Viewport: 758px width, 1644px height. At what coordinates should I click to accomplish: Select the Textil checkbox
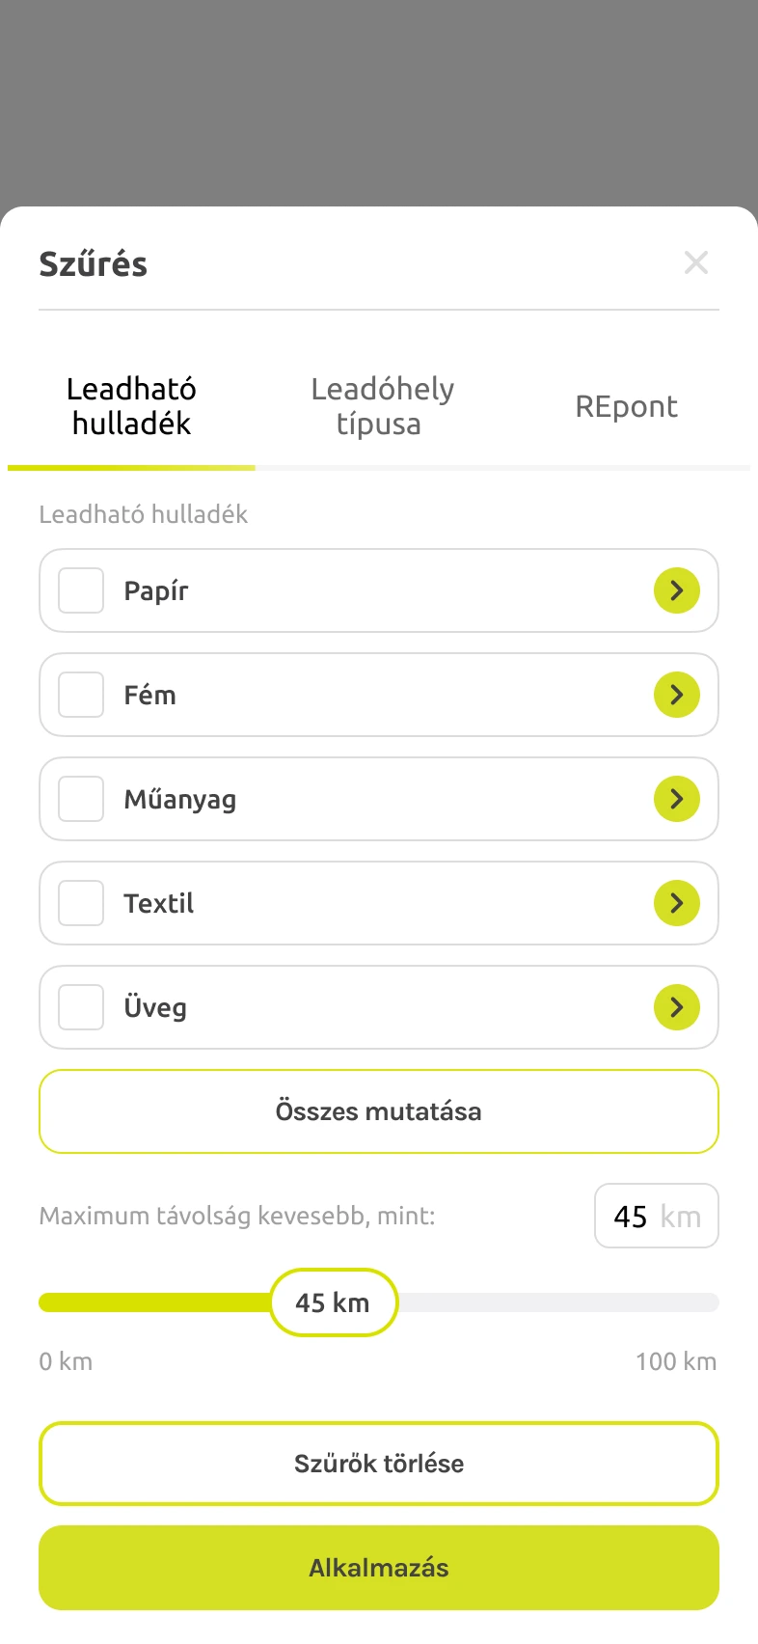[81, 903]
